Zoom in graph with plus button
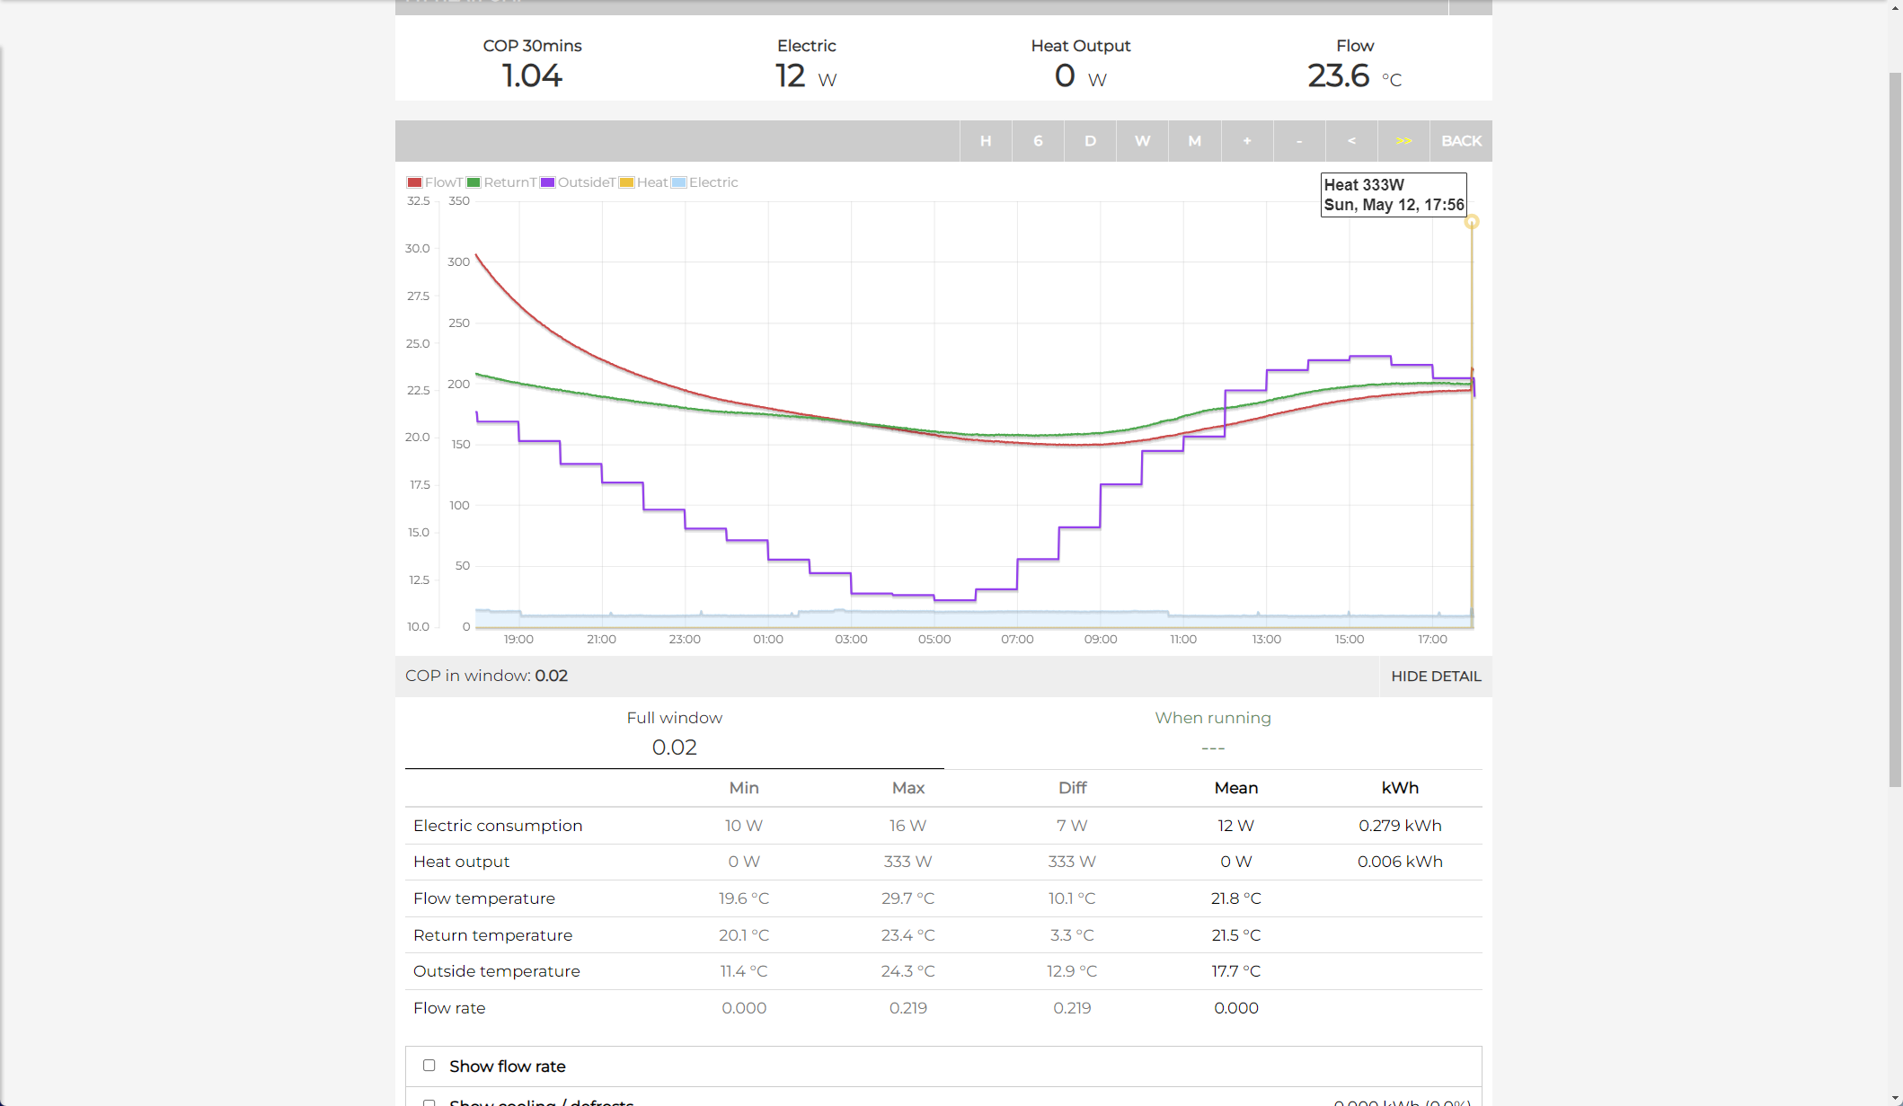1903x1106 pixels. pyautogui.click(x=1247, y=141)
